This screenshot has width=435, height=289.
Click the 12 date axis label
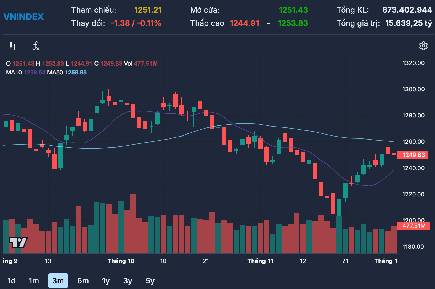pyautogui.click(x=303, y=261)
